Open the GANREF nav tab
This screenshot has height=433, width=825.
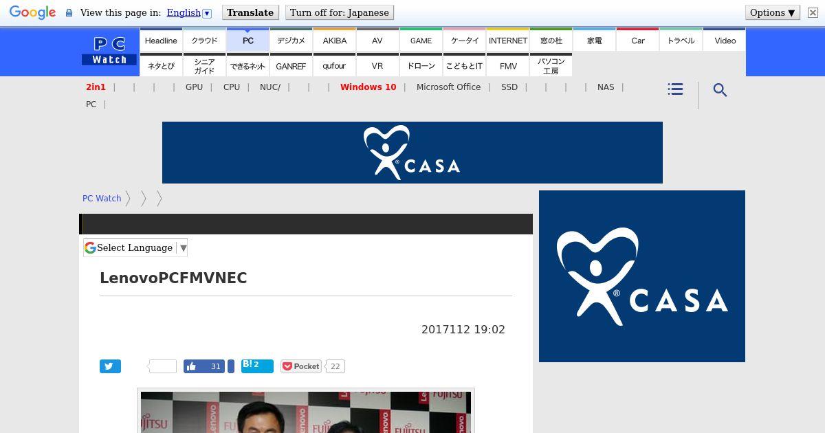[291, 65]
